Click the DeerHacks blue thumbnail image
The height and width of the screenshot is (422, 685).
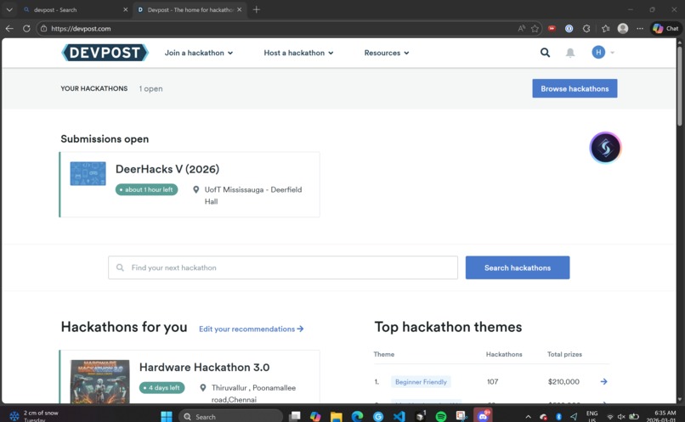tap(88, 173)
